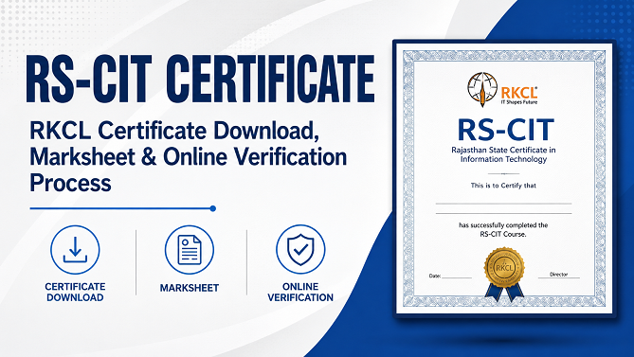Screen dimensions: 634x357
Task: Click the "RKCL Certificate Download," subtitle line
Action: click(x=174, y=132)
